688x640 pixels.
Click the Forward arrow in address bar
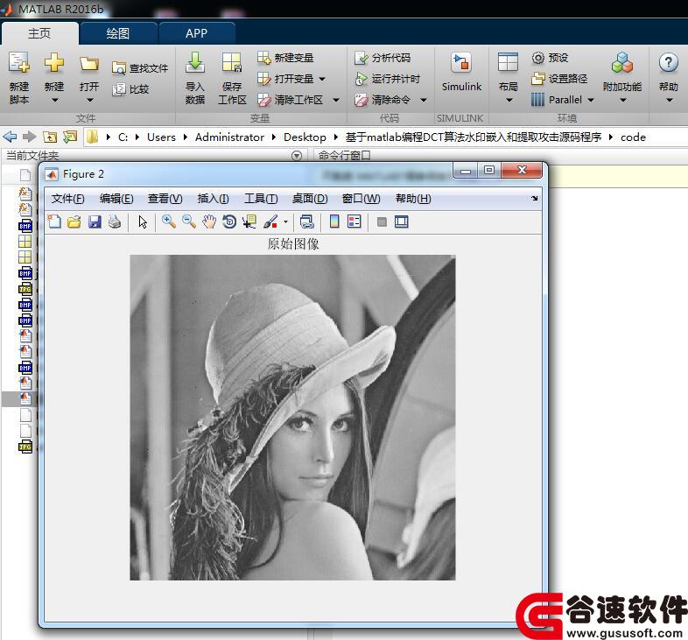coord(29,137)
